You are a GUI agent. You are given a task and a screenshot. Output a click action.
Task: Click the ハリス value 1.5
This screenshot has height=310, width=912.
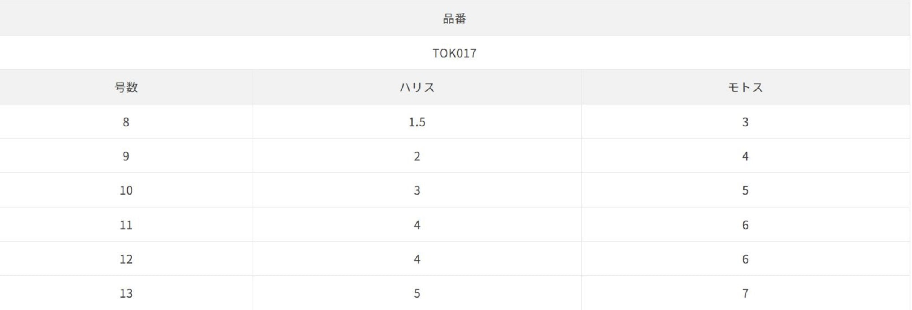click(417, 122)
